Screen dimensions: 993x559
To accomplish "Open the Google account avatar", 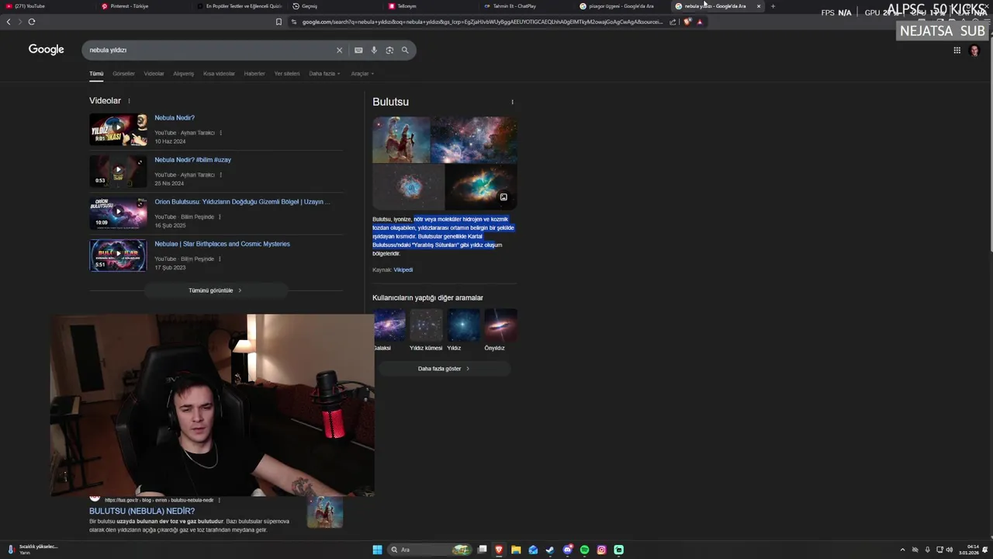I will click(x=975, y=50).
